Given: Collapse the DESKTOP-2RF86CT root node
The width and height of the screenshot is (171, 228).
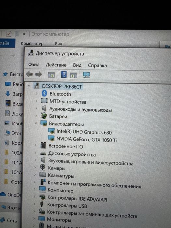Looking at the screenshot, I should (29, 86).
